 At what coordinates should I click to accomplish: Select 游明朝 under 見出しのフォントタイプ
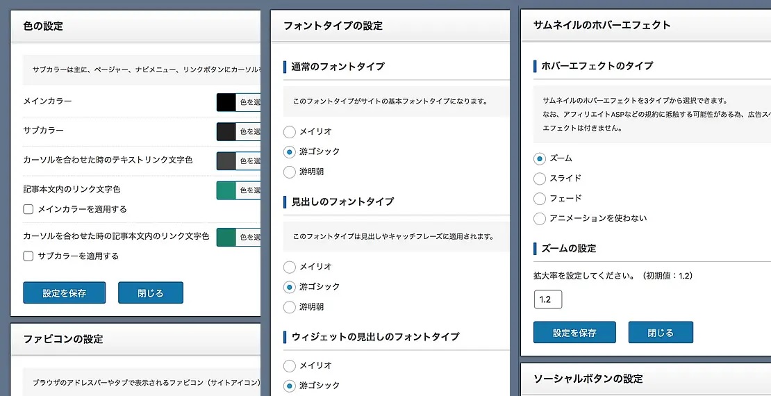[290, 306]
